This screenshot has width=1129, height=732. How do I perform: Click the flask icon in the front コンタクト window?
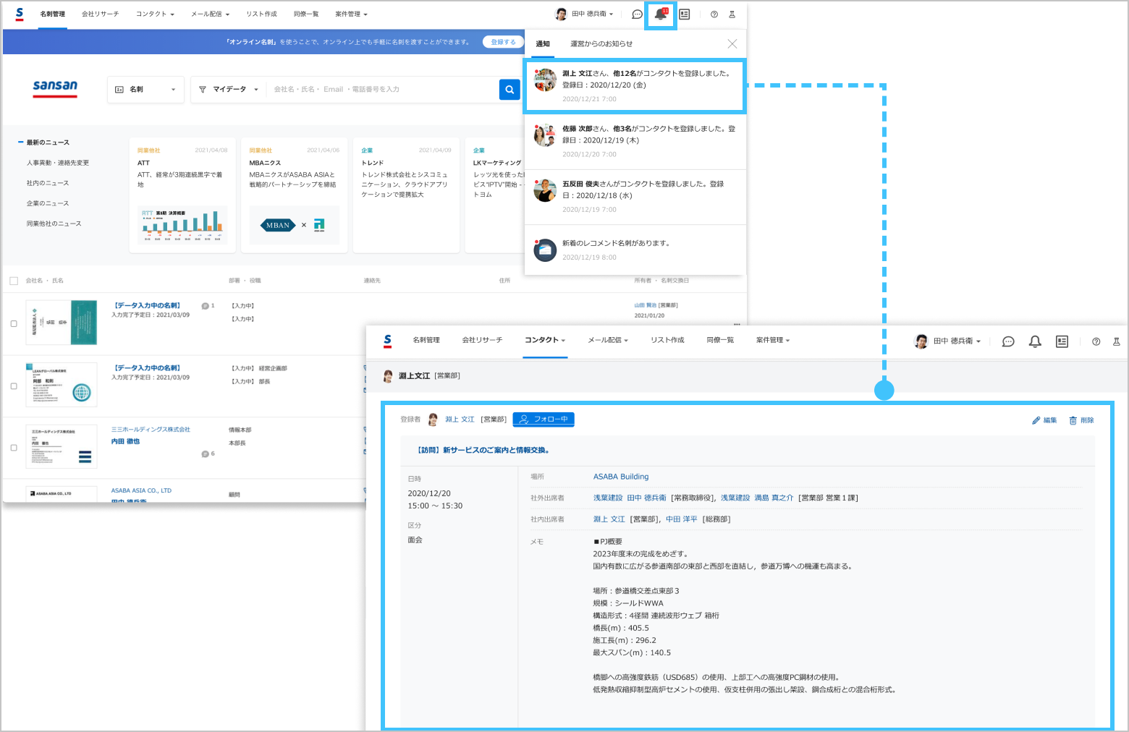point(1116,341)
